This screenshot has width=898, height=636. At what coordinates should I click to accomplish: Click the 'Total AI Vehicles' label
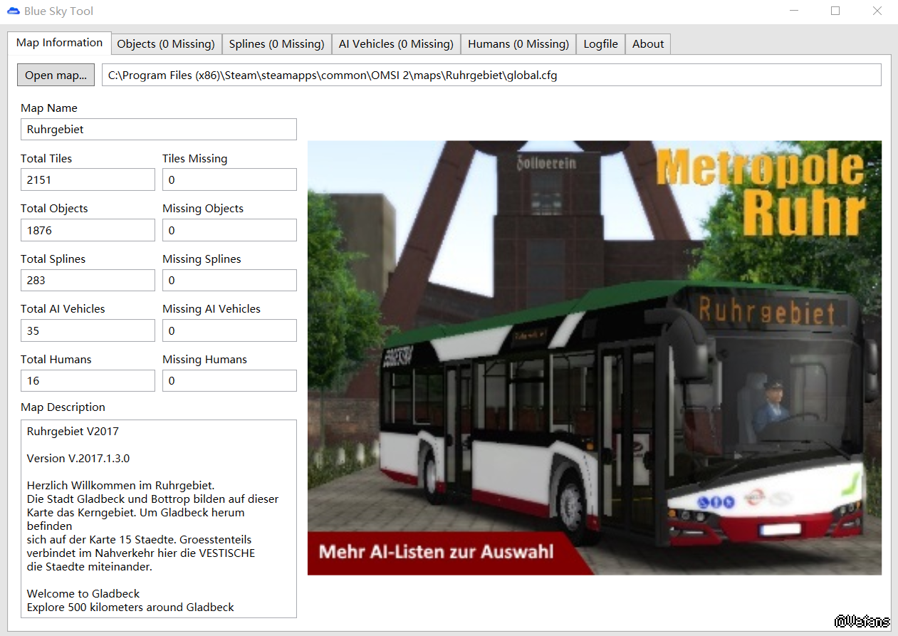[x=63, y=309]
